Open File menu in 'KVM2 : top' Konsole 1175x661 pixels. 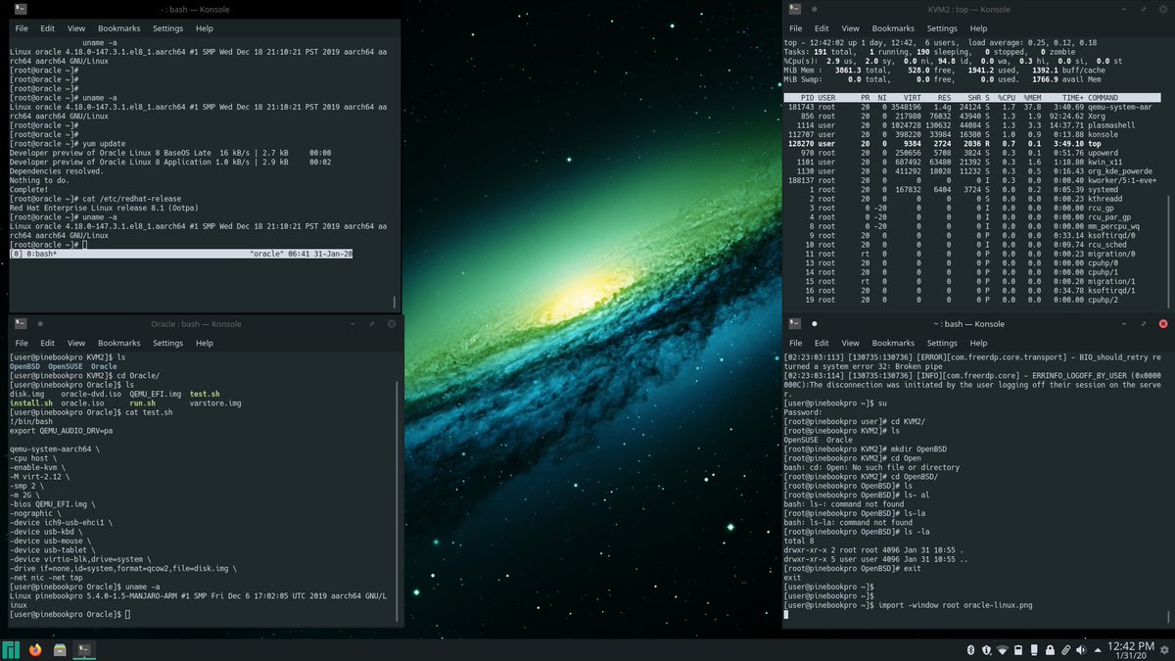pos(796,28)
